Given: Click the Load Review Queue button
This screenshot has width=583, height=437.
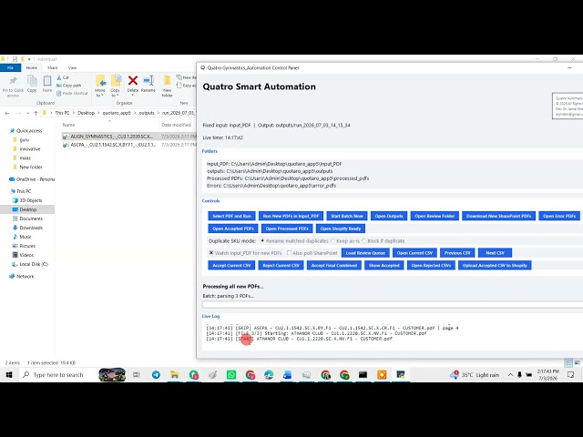Looking at the screenshot, I should (x=365, y=253).
